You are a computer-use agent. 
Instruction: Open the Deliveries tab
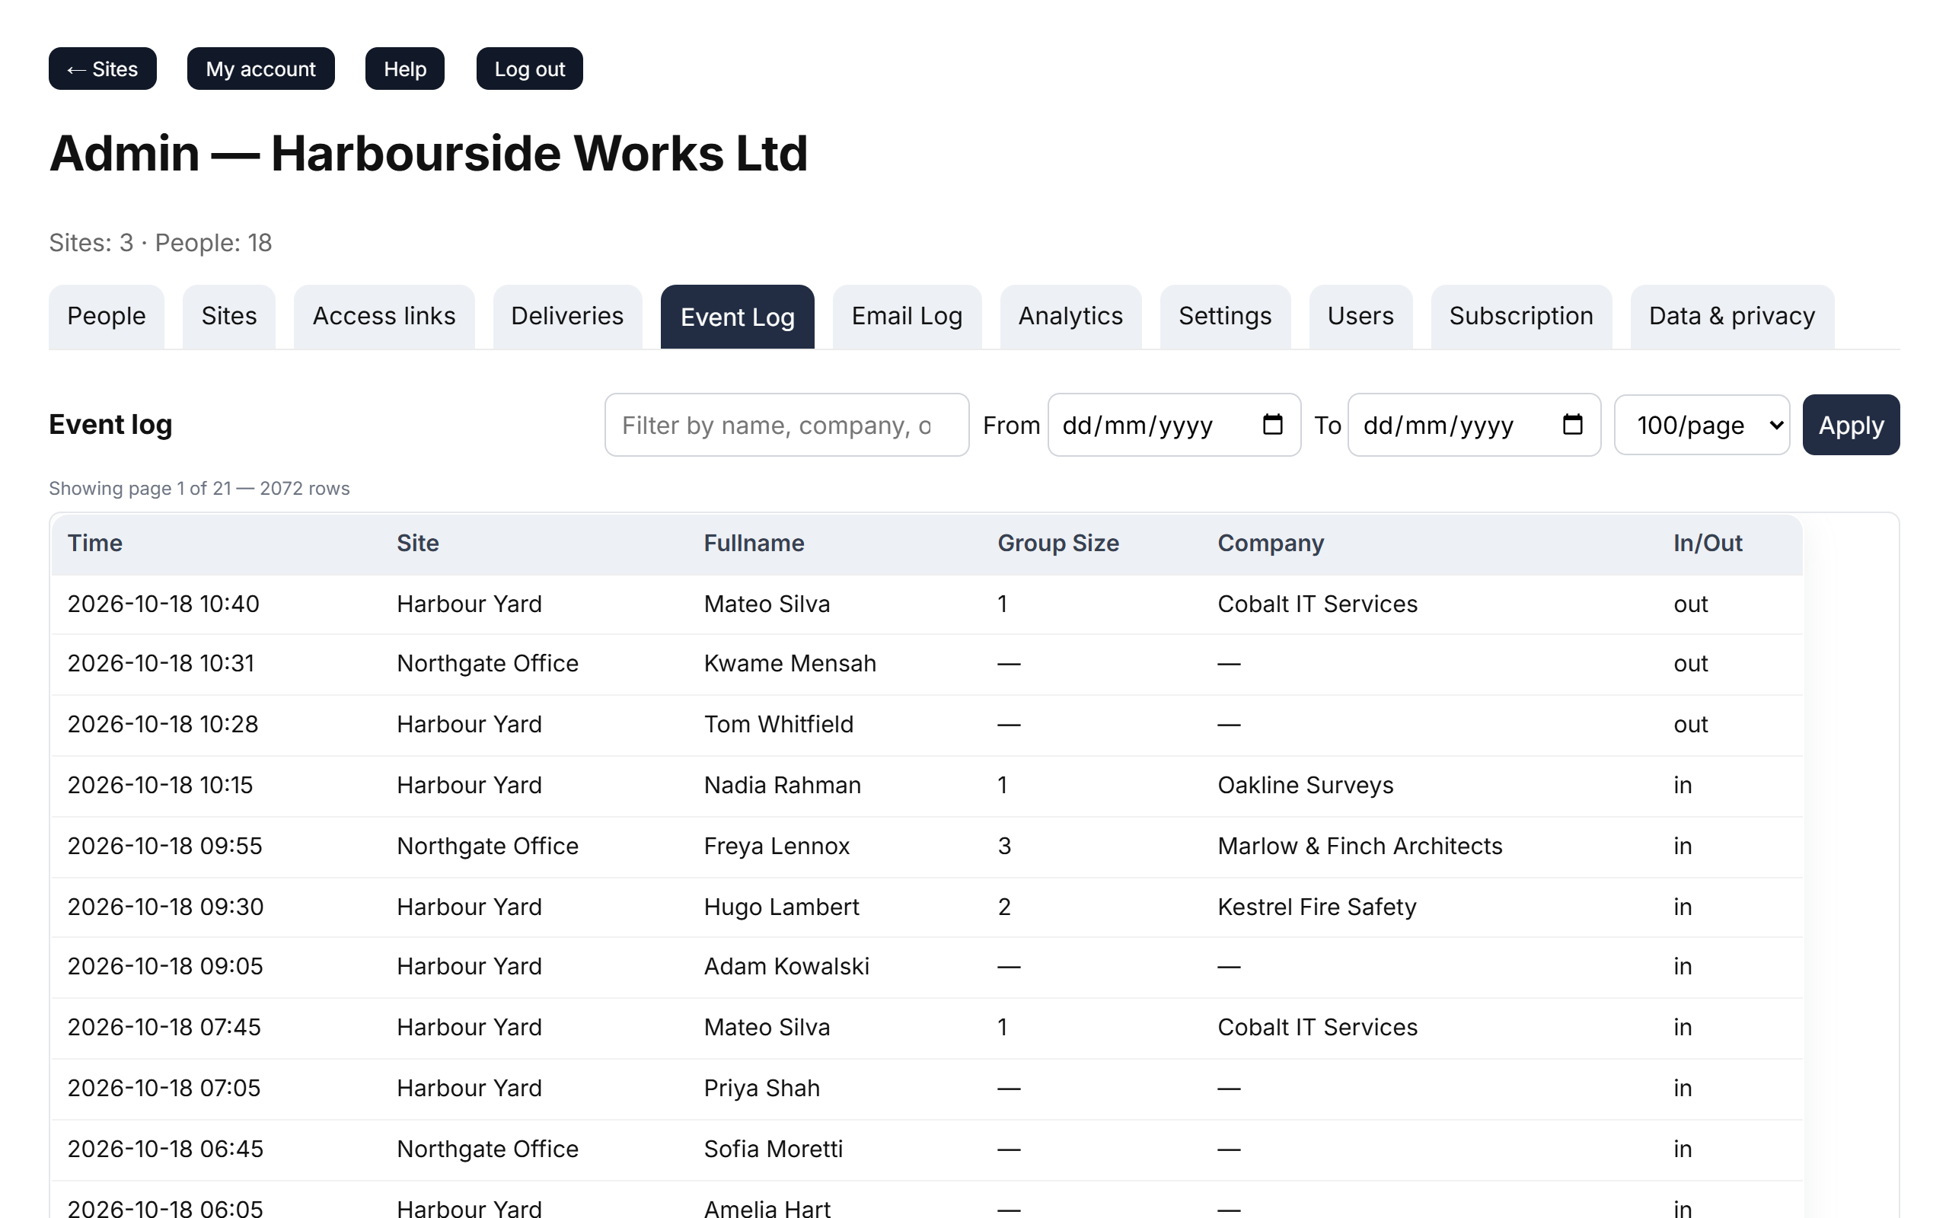(x=567, y=316)
